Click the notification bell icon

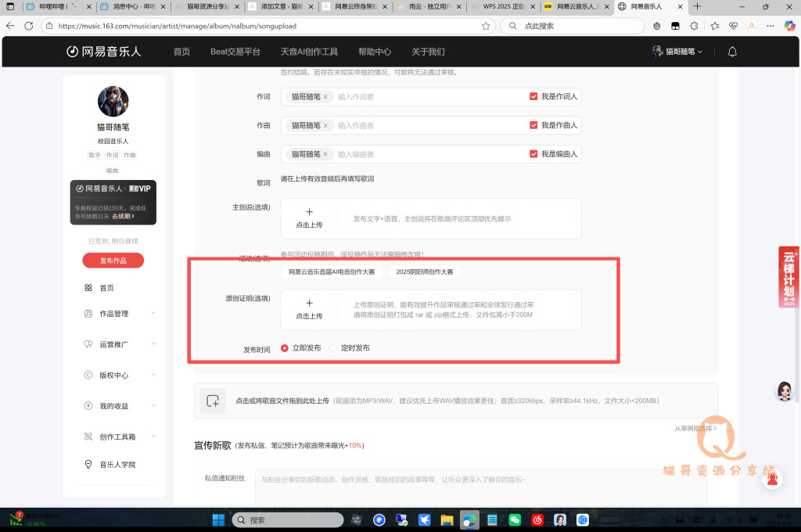732,52
